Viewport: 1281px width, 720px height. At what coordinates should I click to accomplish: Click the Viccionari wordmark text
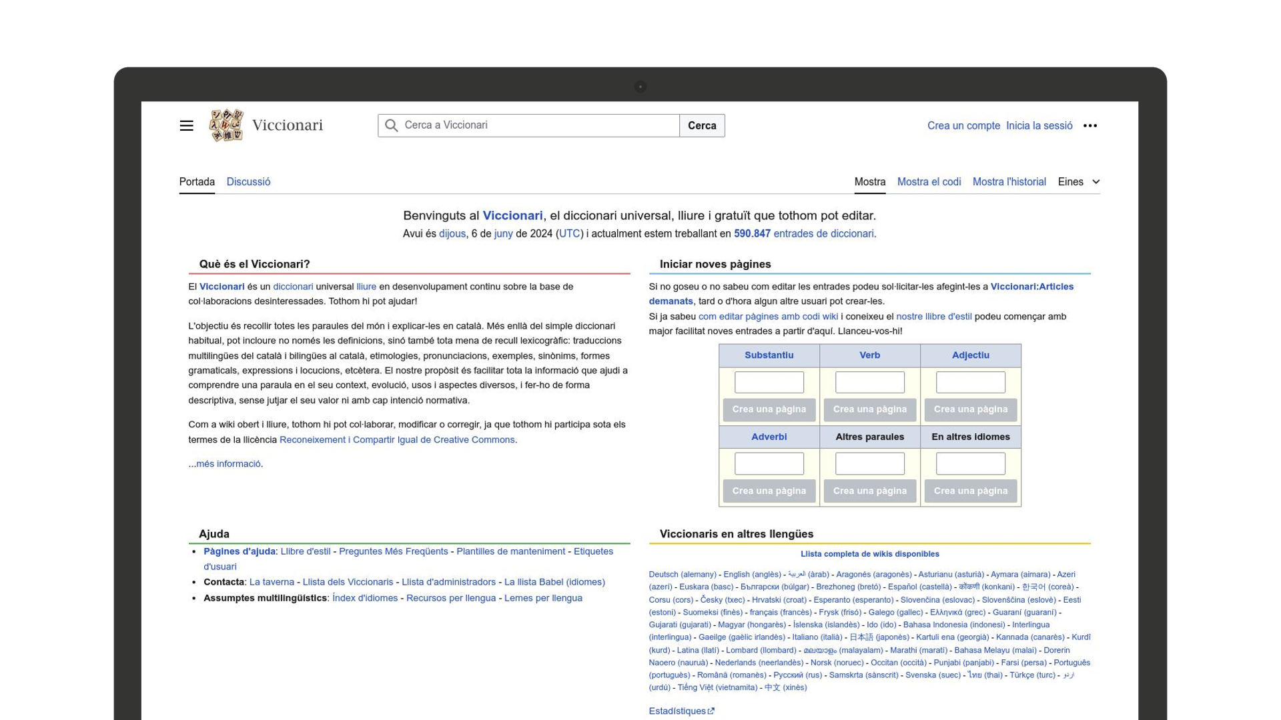click(x=288, y=125)
